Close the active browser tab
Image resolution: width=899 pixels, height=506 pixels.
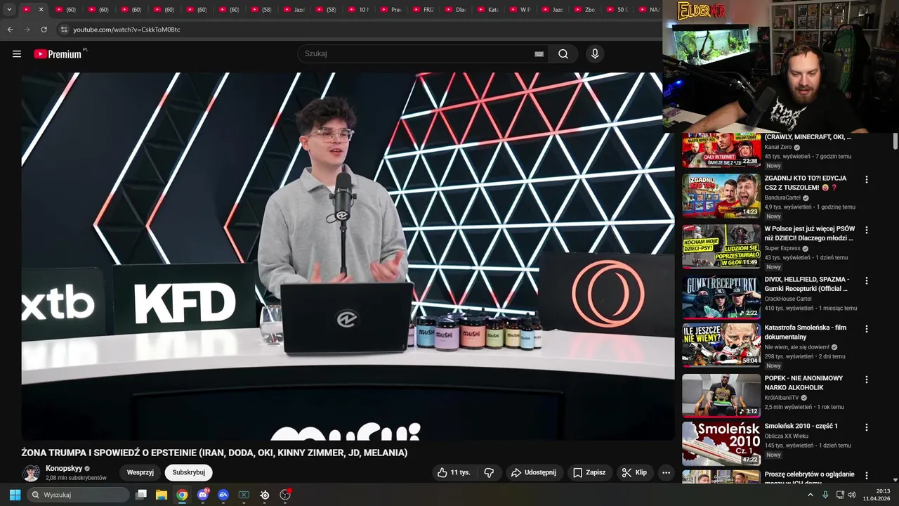pos(41,10)
